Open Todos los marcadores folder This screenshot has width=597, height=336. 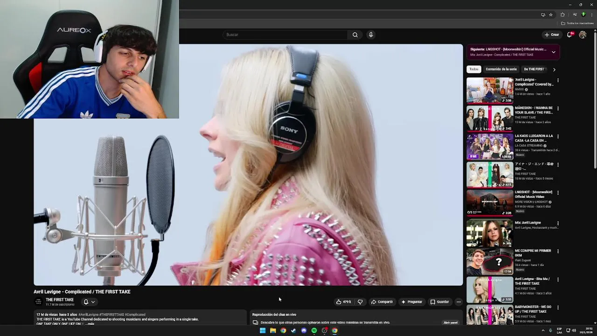[x=577, y=23]
